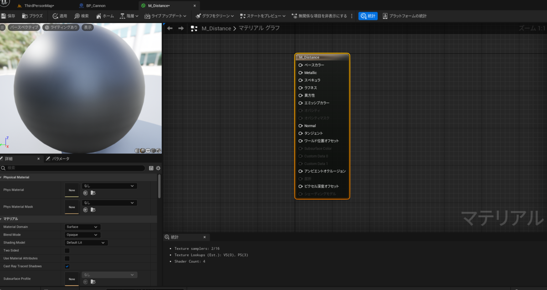Apply material with the 適用 button
The image size is (547, 290).
pyautogui.click(x=59, y=16)
